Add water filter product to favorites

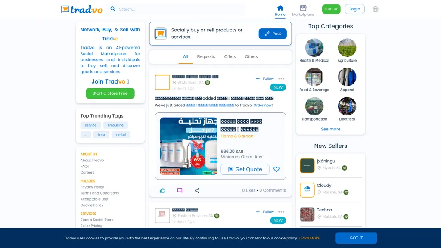[276, 169]
